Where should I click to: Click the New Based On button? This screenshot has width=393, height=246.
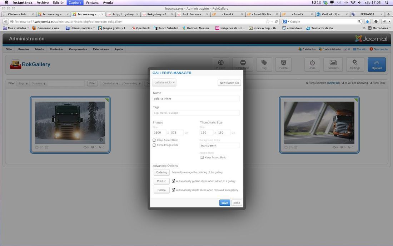pyautogui.click(x=229, y=83)
